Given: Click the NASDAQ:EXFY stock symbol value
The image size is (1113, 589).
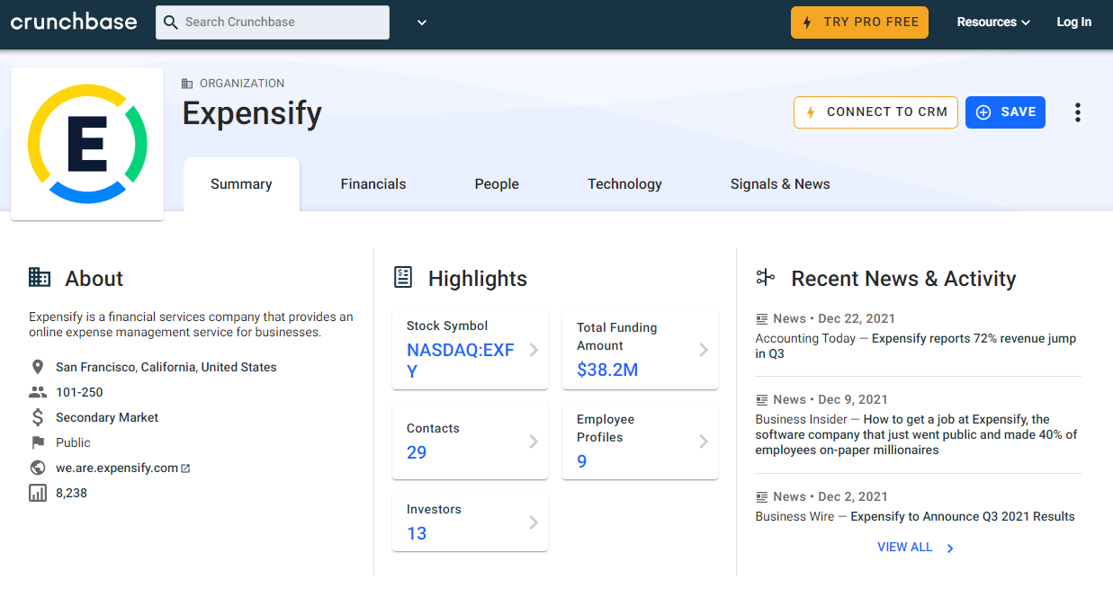Looking at the screenshot, I should (461, 361).
